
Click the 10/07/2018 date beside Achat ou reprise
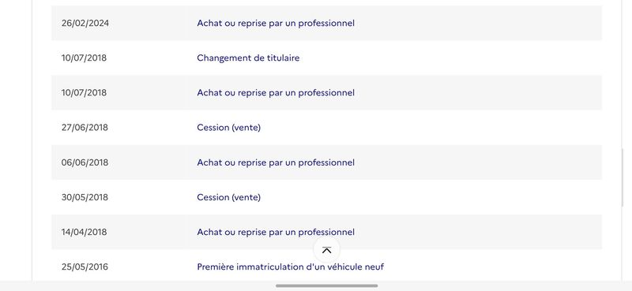click(84, 93)
